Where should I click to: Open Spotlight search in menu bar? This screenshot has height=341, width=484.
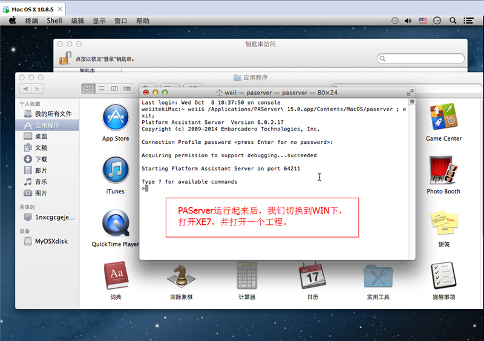[x=453, y=21]
